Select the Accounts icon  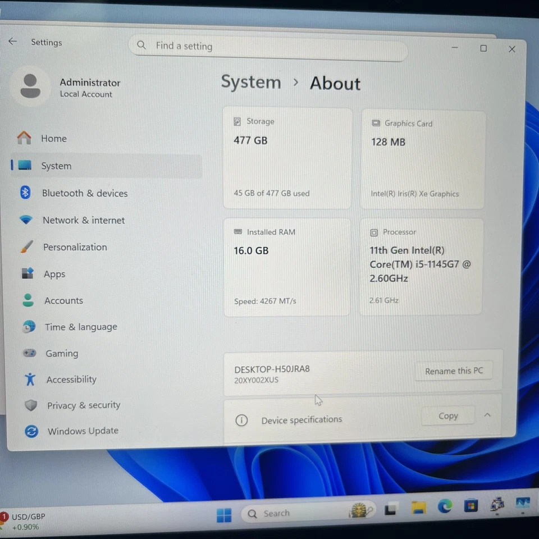[x=26, y=300]
